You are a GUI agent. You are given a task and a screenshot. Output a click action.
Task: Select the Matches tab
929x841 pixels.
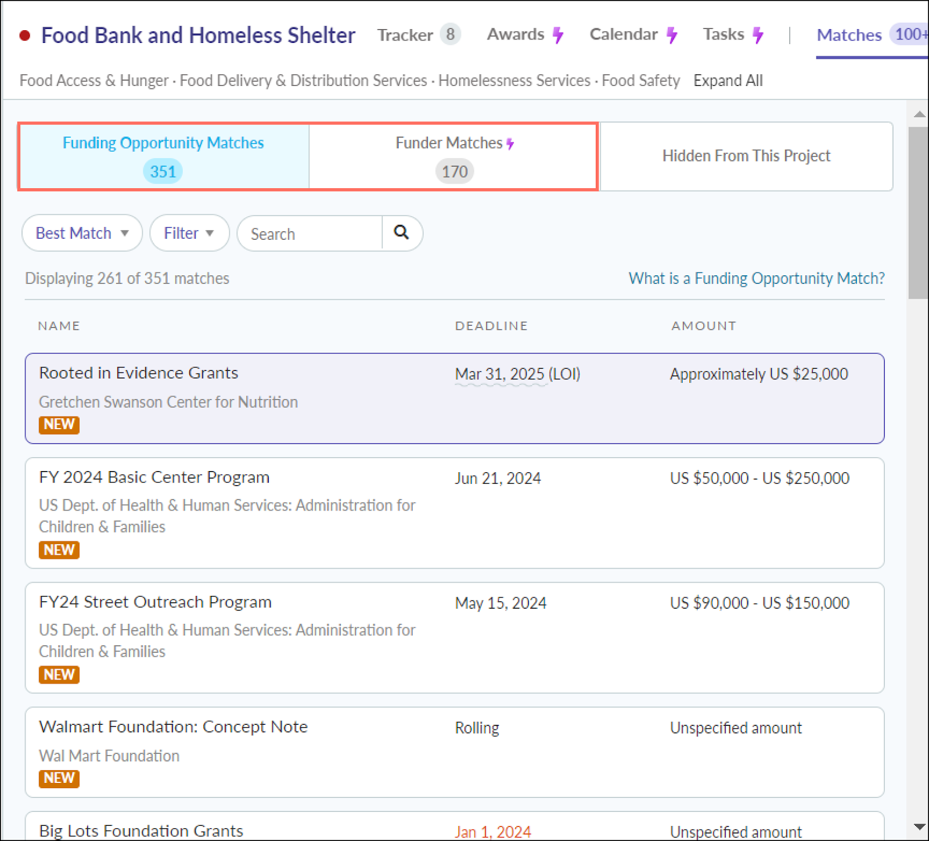point(849,35)
